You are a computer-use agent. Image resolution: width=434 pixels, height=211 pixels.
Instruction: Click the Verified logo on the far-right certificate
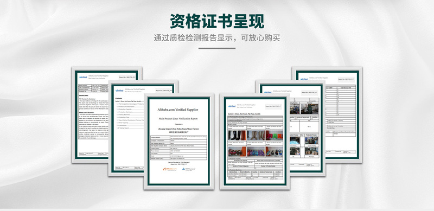pyautogui.click(x=304, y=79)
